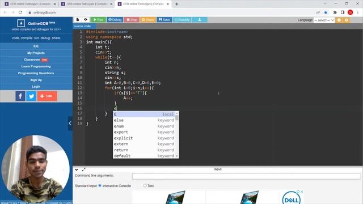The width and height of the screenshot is (363, 204).
Task: Click Sign Up in the sidebar
Action: coord(36,80)
